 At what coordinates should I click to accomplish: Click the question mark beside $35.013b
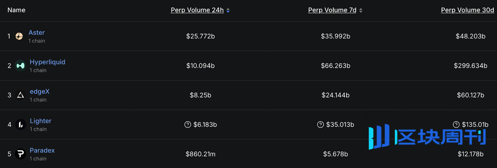(321, 124)
